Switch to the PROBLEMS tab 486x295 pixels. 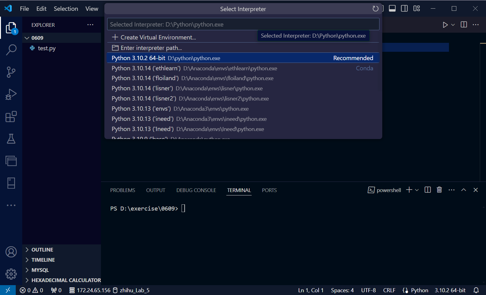pos(123,190)
